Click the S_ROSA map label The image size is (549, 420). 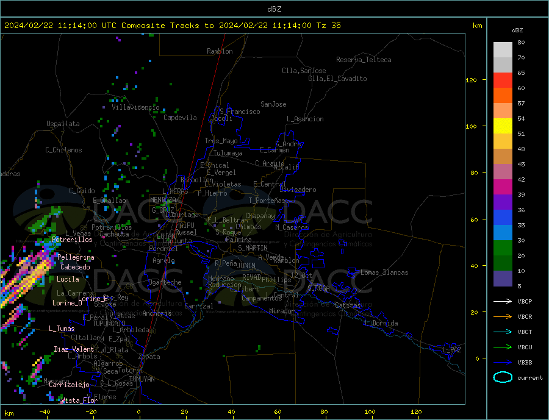pyautogui.click(x=318, y=288)
